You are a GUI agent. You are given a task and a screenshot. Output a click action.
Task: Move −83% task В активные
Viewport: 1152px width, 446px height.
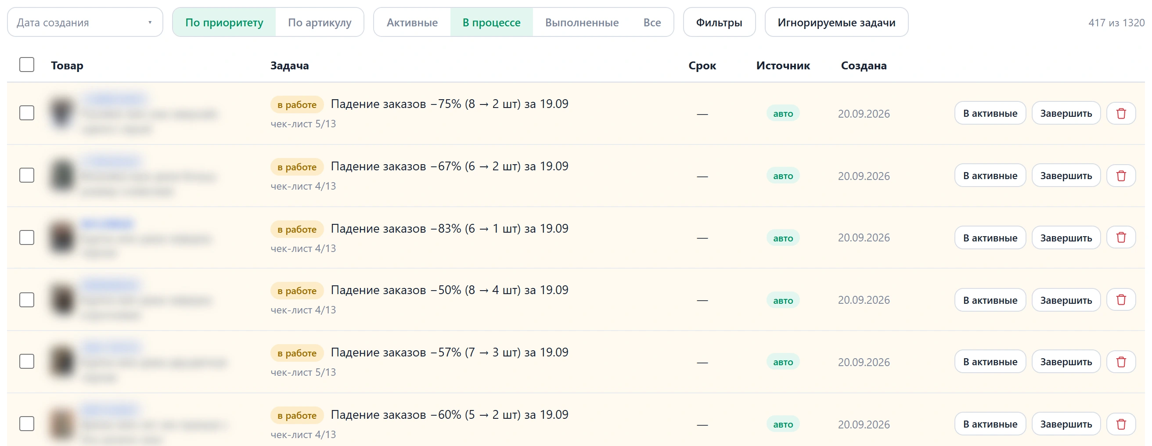click(990, 237)
